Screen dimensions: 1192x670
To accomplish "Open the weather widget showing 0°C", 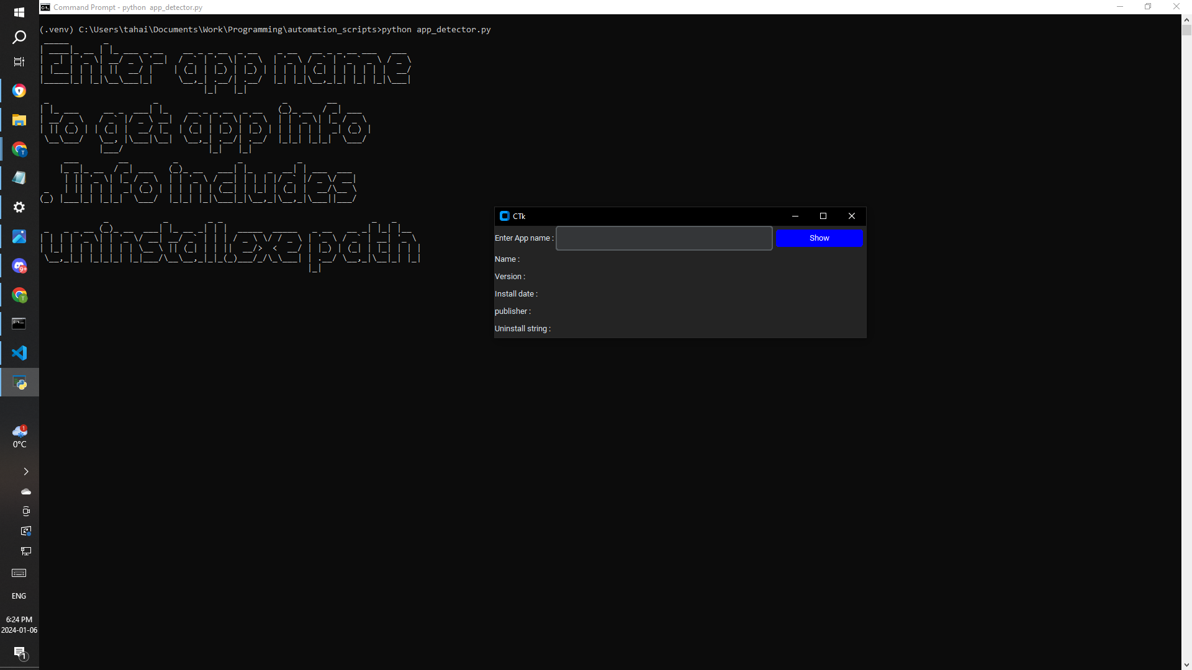I will point(19,437).
